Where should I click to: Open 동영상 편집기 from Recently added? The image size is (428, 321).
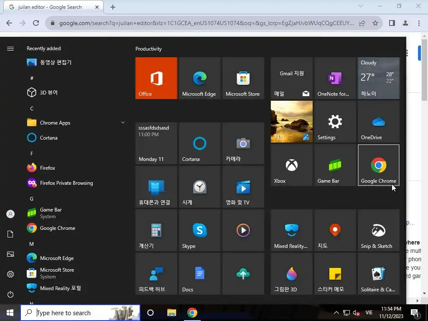point(76,62)
